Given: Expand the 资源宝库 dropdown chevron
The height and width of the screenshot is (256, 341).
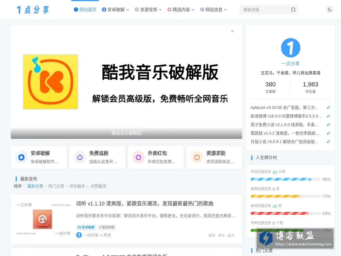Looking at the screenshot, I should point(160,10).
